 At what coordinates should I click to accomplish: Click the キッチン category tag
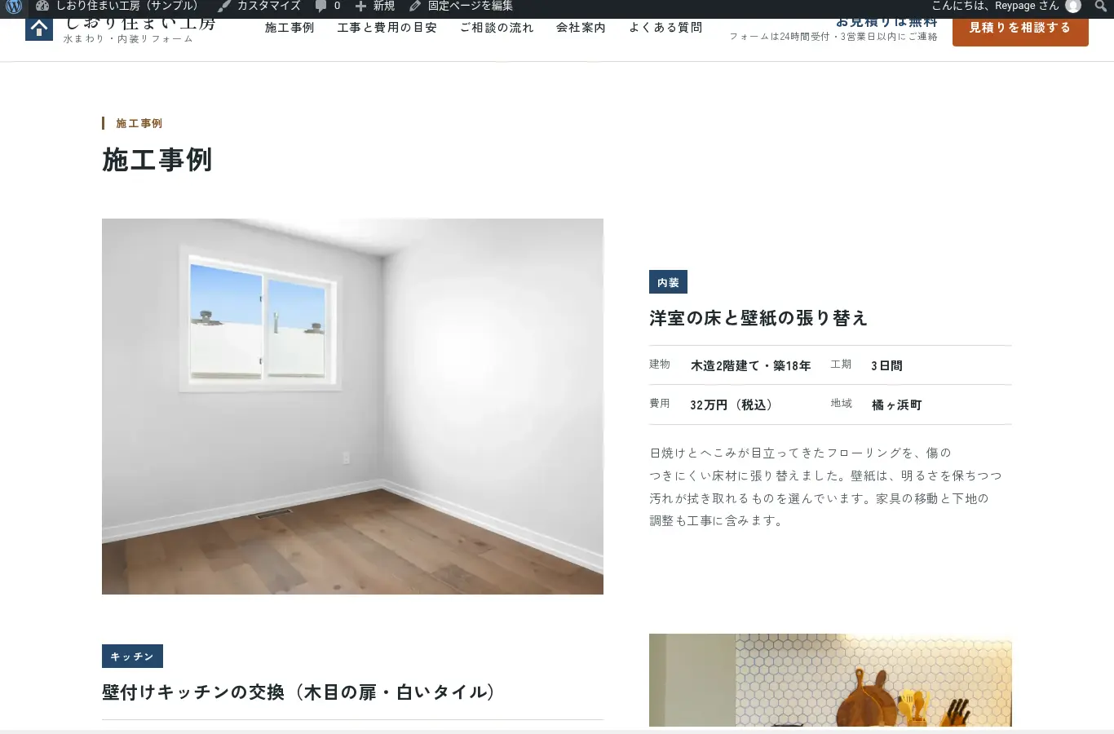pos(132,657)
